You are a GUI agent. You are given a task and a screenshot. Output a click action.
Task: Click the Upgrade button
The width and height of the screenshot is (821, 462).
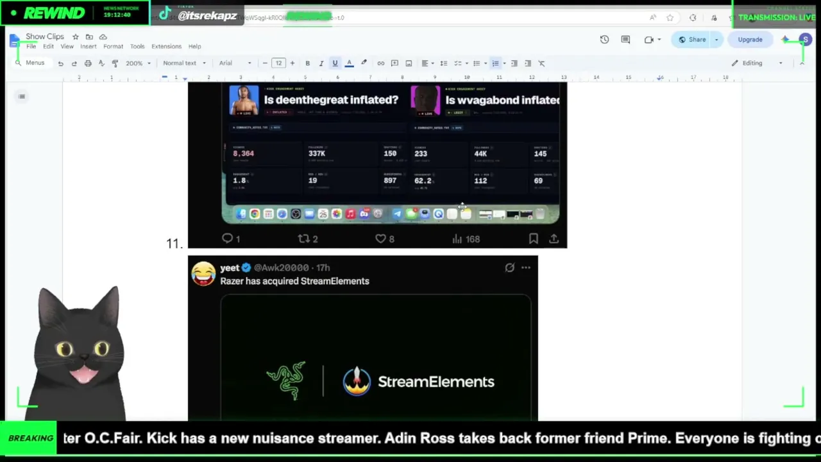[750, 40]
